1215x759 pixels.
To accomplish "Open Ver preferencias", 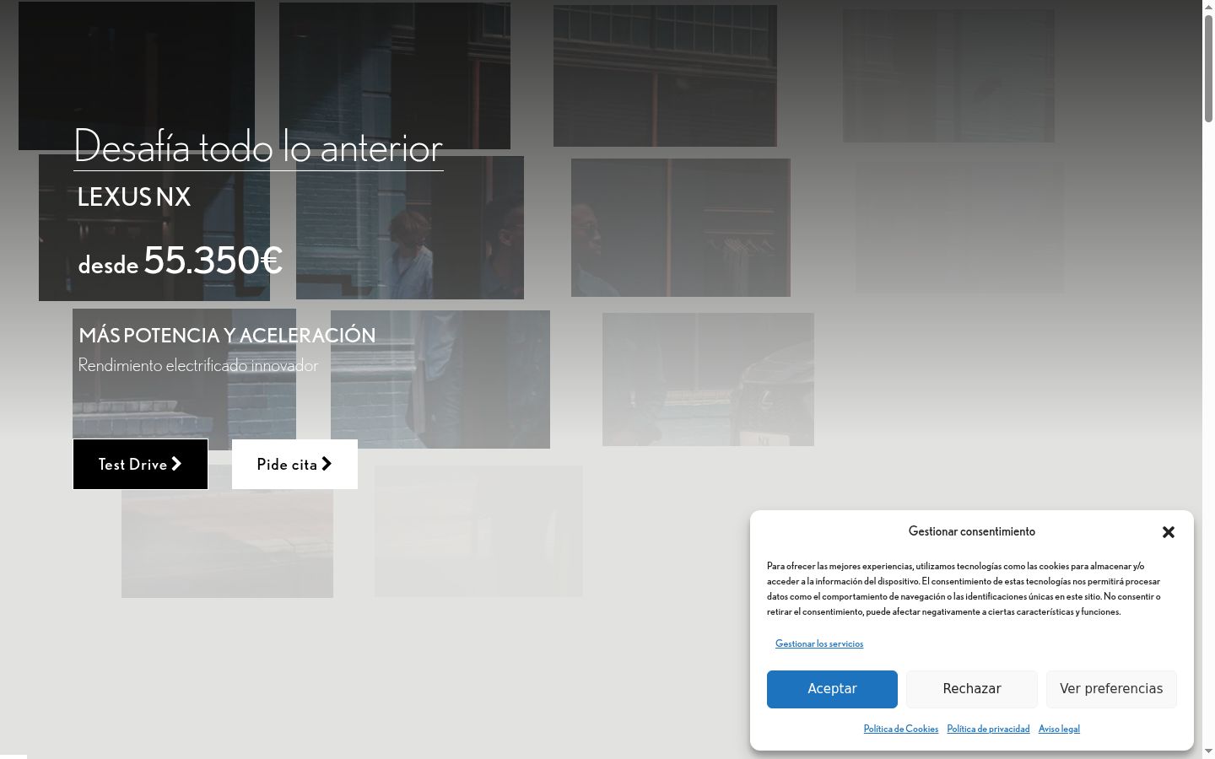I will pyautogui.click(x=1111, y=689).
